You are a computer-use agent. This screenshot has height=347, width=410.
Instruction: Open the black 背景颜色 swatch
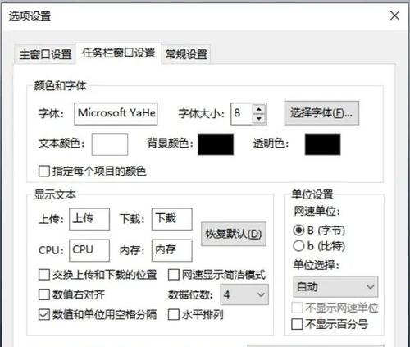click(x=216, y=144)
